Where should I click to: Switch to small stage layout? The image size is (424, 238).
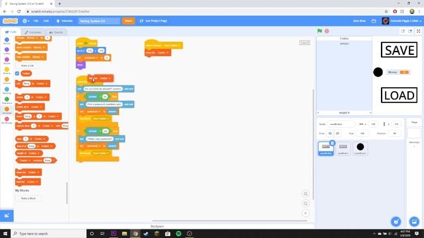point(403,31)
